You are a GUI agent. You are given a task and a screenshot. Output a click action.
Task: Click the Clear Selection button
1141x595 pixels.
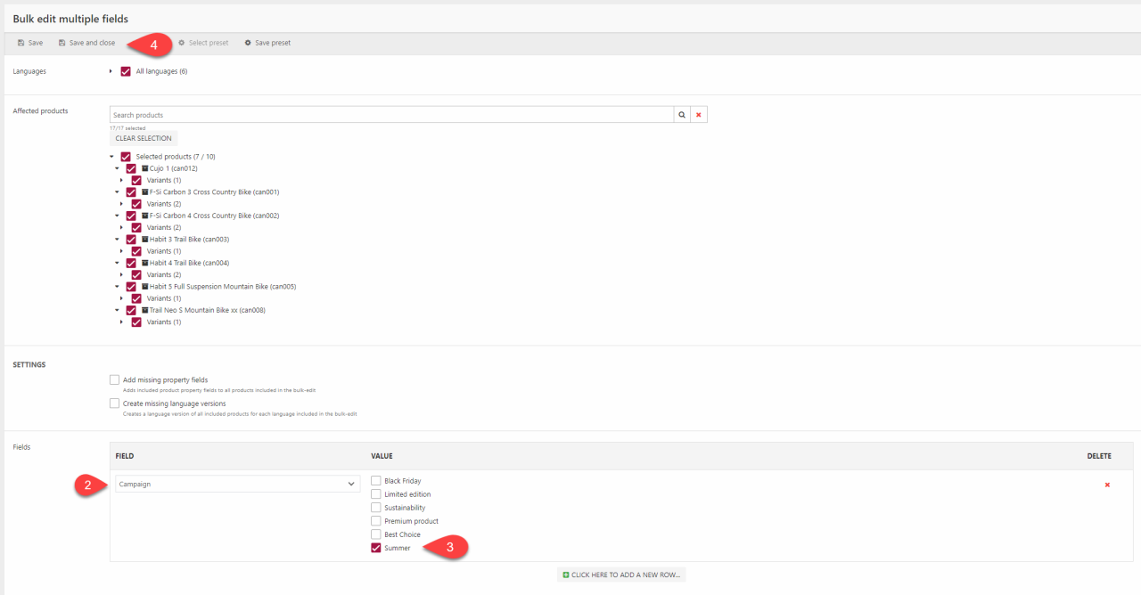point(143,138)
